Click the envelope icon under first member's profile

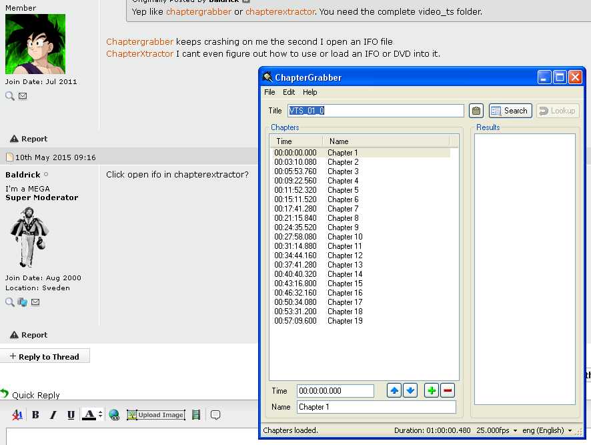click(x=23, y=96)
